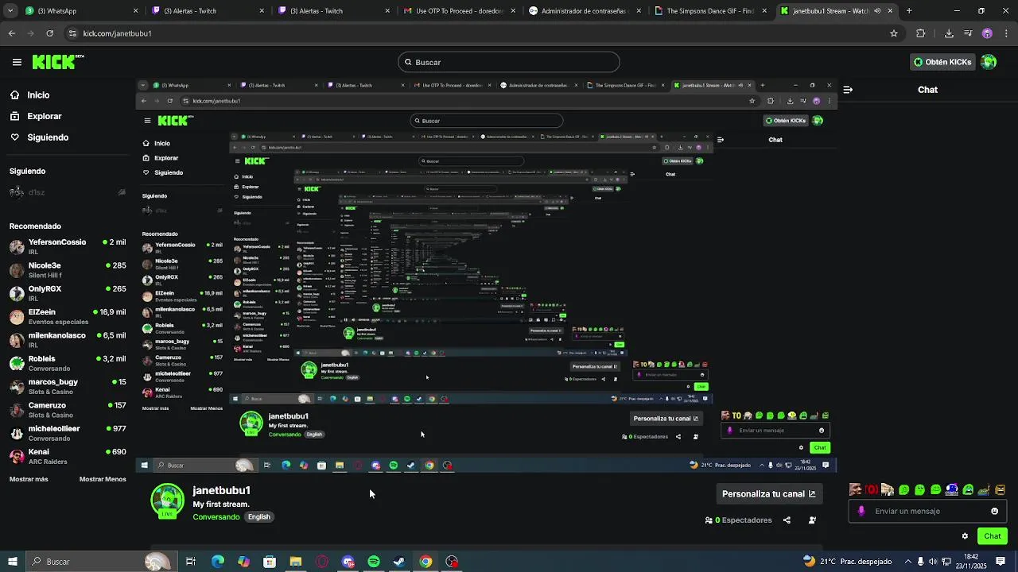Open recommended channel mlenkanolasco

tap(68, 340)
